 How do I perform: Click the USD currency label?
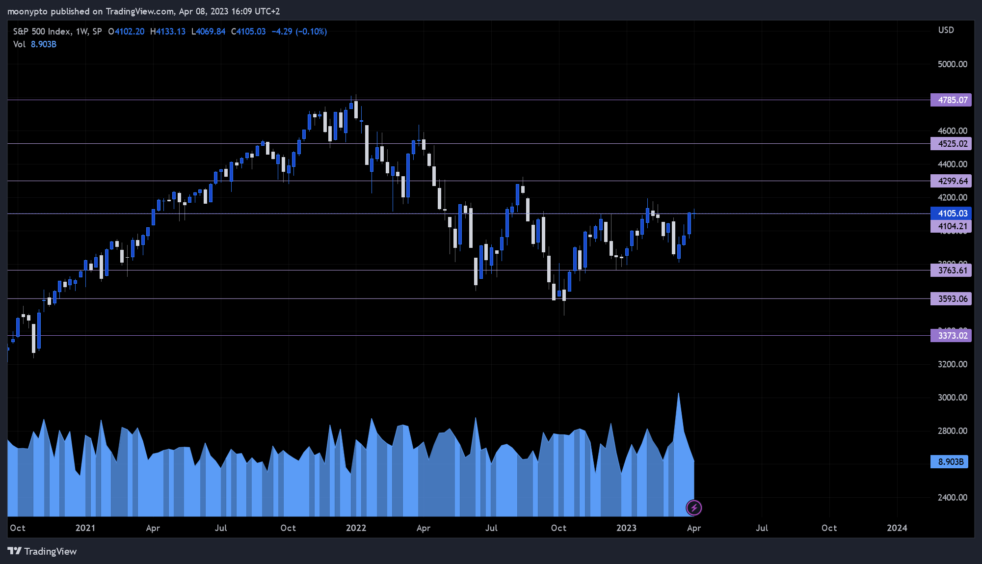(946, 30)
